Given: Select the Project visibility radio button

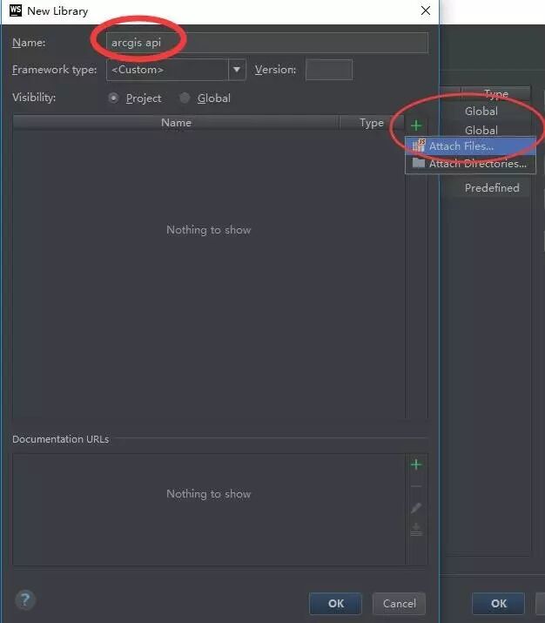Looking at the screenshot, I should (x=113, y=98).
